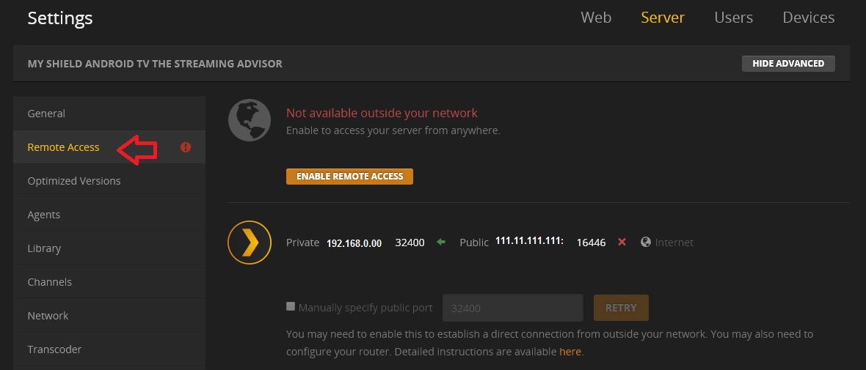The height and width of the screenshot is (370, 866).
Task: Select Agents in the sidebar
Action: coord(109,215)
